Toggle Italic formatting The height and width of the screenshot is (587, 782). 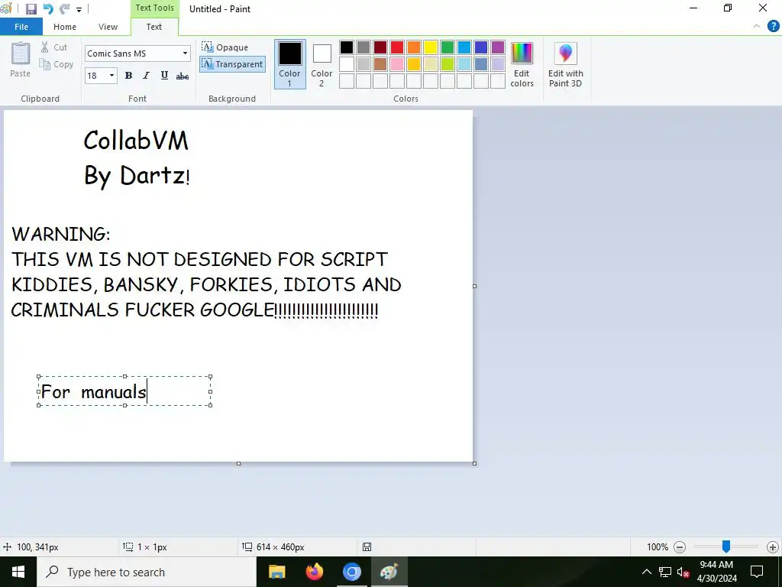pyautogui.click(x=146, y=76)
